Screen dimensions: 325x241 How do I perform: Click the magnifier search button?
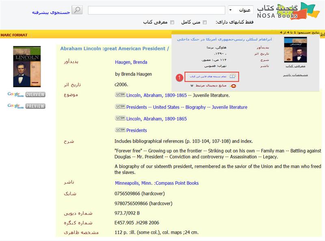77,10
